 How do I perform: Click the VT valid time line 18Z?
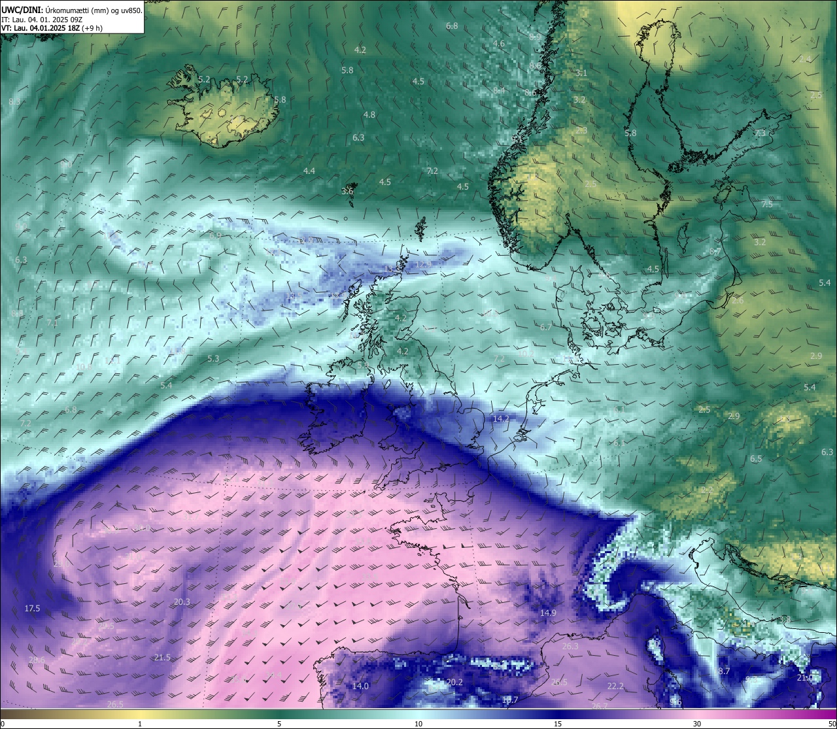click(x=52, y=28)
